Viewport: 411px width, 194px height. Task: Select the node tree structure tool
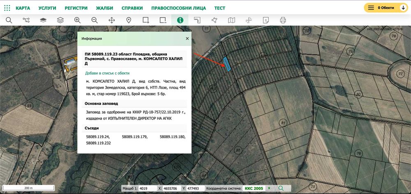coord(26,20)
